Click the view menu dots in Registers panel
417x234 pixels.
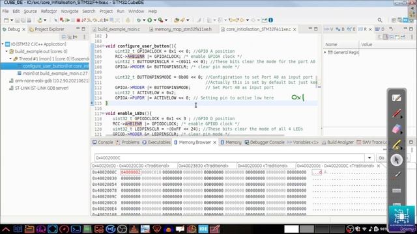(412, 37)
